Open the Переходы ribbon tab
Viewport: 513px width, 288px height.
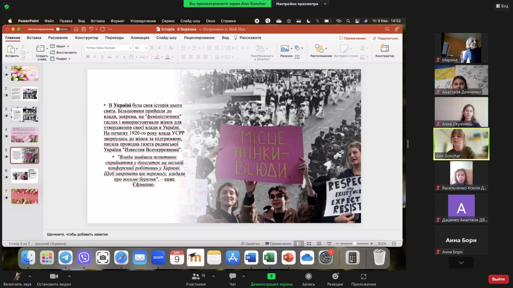pos(114,38)
